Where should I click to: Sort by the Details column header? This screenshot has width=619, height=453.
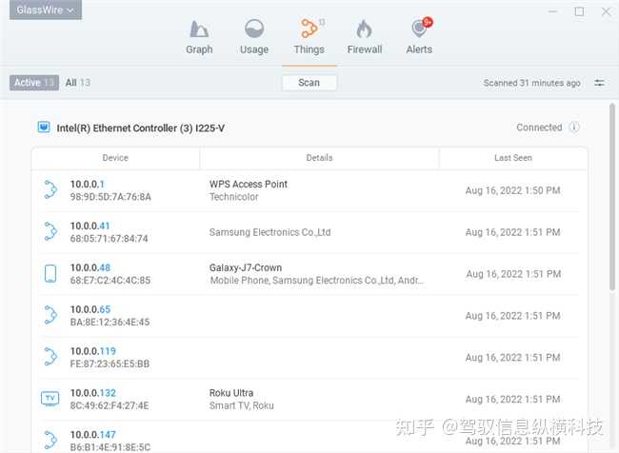[319, 158]
